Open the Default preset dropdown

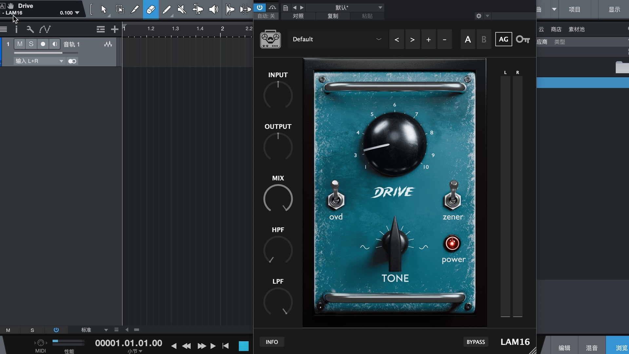337,39
